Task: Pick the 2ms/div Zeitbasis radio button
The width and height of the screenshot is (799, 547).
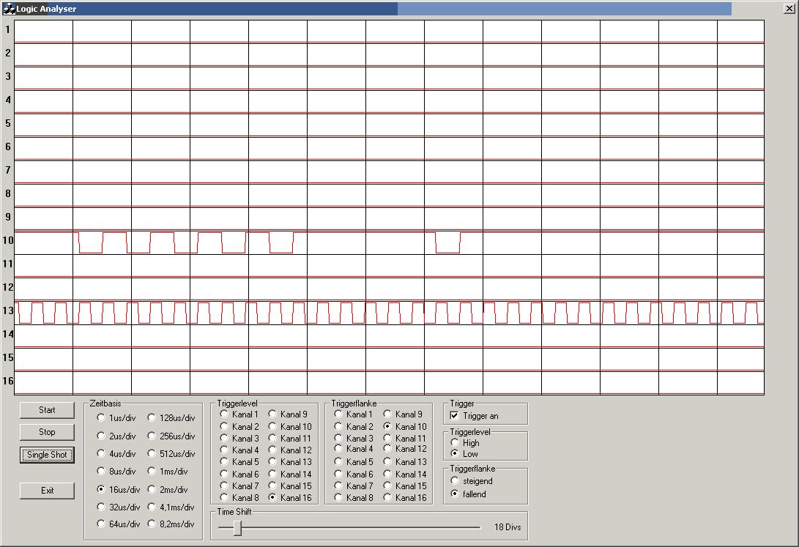Action: click(x=152, y=489)
